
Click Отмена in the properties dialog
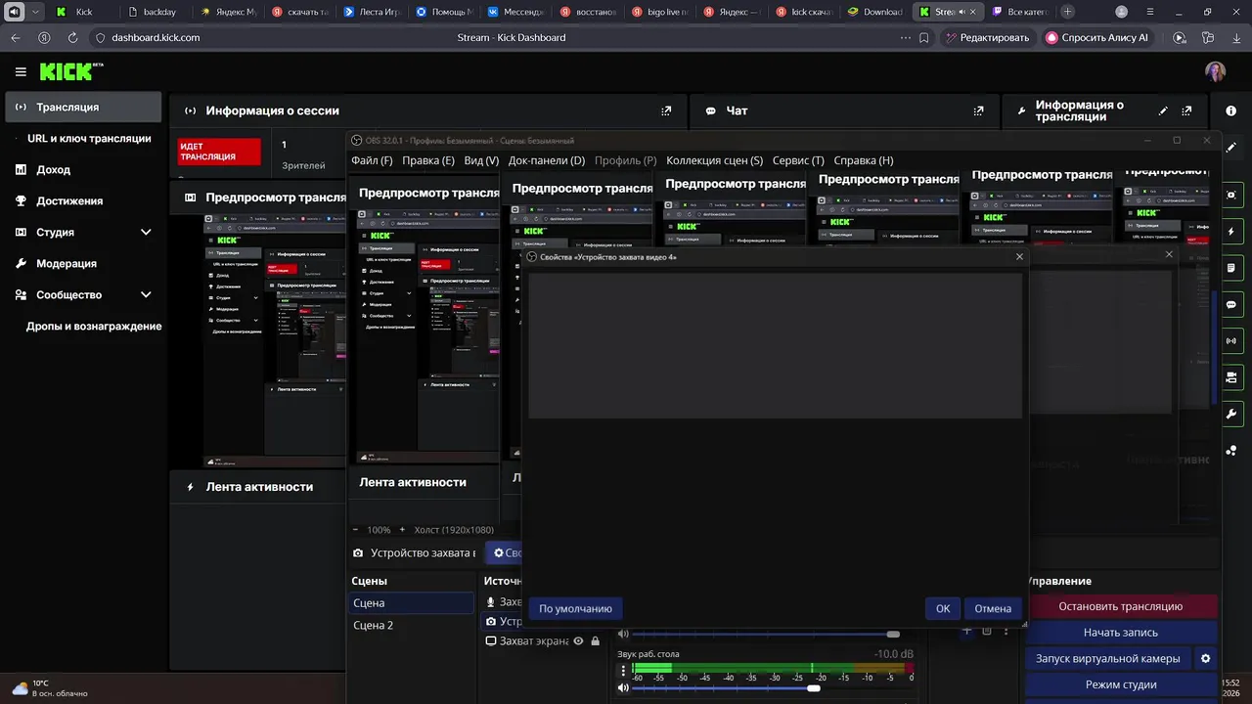[x=993, y=608]
